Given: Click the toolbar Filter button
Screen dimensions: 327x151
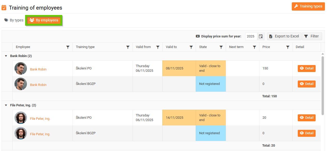Looking at the screenshot, I should pos(312,36).
